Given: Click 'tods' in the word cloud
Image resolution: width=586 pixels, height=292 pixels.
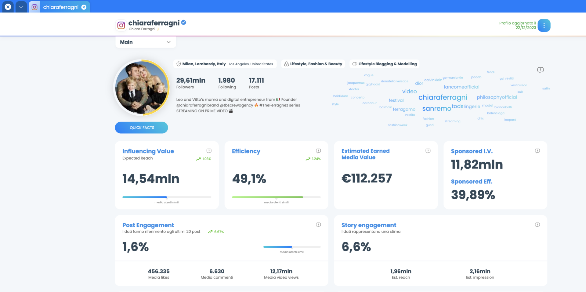Looking at the screenshot, I should 458,106.
